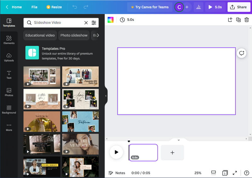
Task: Go back to Home
Action: (x=14, y=7)
